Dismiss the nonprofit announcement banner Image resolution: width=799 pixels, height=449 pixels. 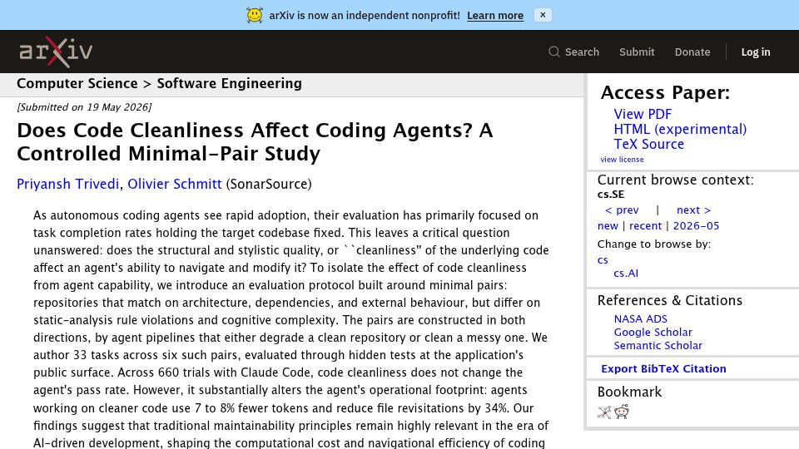[543, 15]
